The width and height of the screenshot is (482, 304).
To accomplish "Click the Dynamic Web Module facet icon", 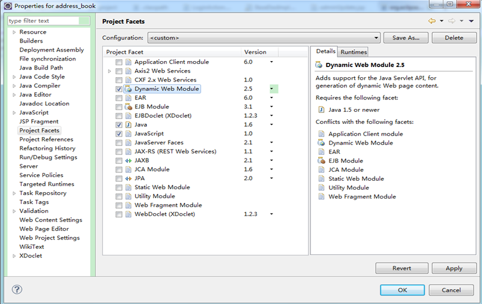I will [x=128, y=89].
